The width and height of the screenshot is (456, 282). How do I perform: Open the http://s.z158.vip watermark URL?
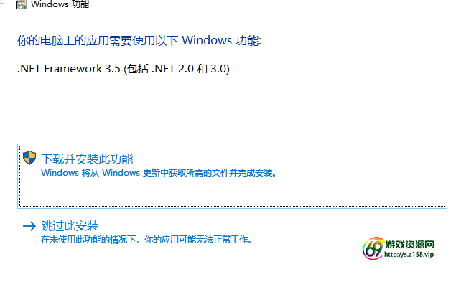point(409,255)
